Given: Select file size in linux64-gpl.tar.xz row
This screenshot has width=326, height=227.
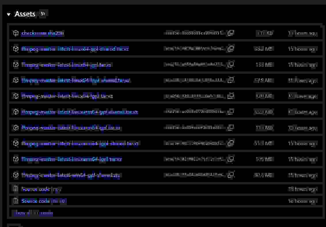Looking at the screenshot, I should pyautogui.click(x=264, y=65).
